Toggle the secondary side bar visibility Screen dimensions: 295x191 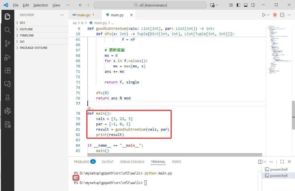click(253, 5)
